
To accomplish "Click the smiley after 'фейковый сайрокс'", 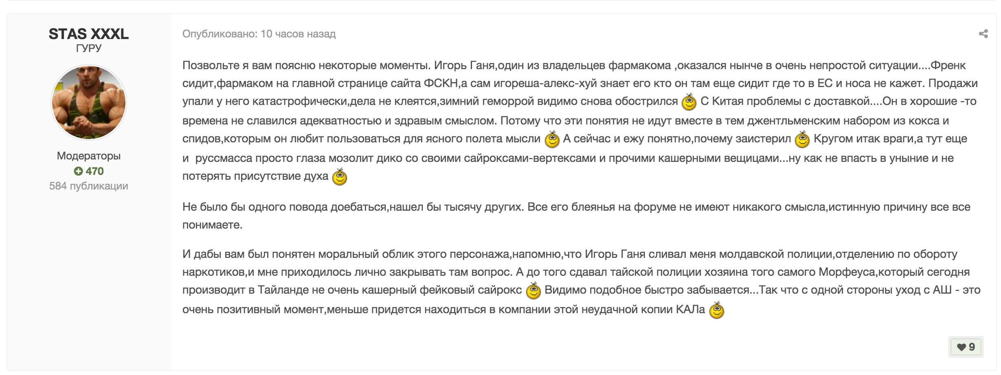I will (533, 291).
